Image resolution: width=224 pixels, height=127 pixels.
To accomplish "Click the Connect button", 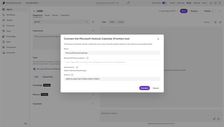I will tap(144, 88).
